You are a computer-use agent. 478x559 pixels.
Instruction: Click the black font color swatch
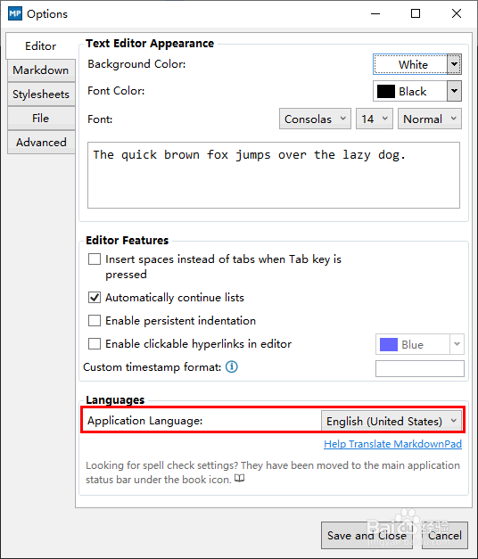pyautogui.click(x=386, y=92)
